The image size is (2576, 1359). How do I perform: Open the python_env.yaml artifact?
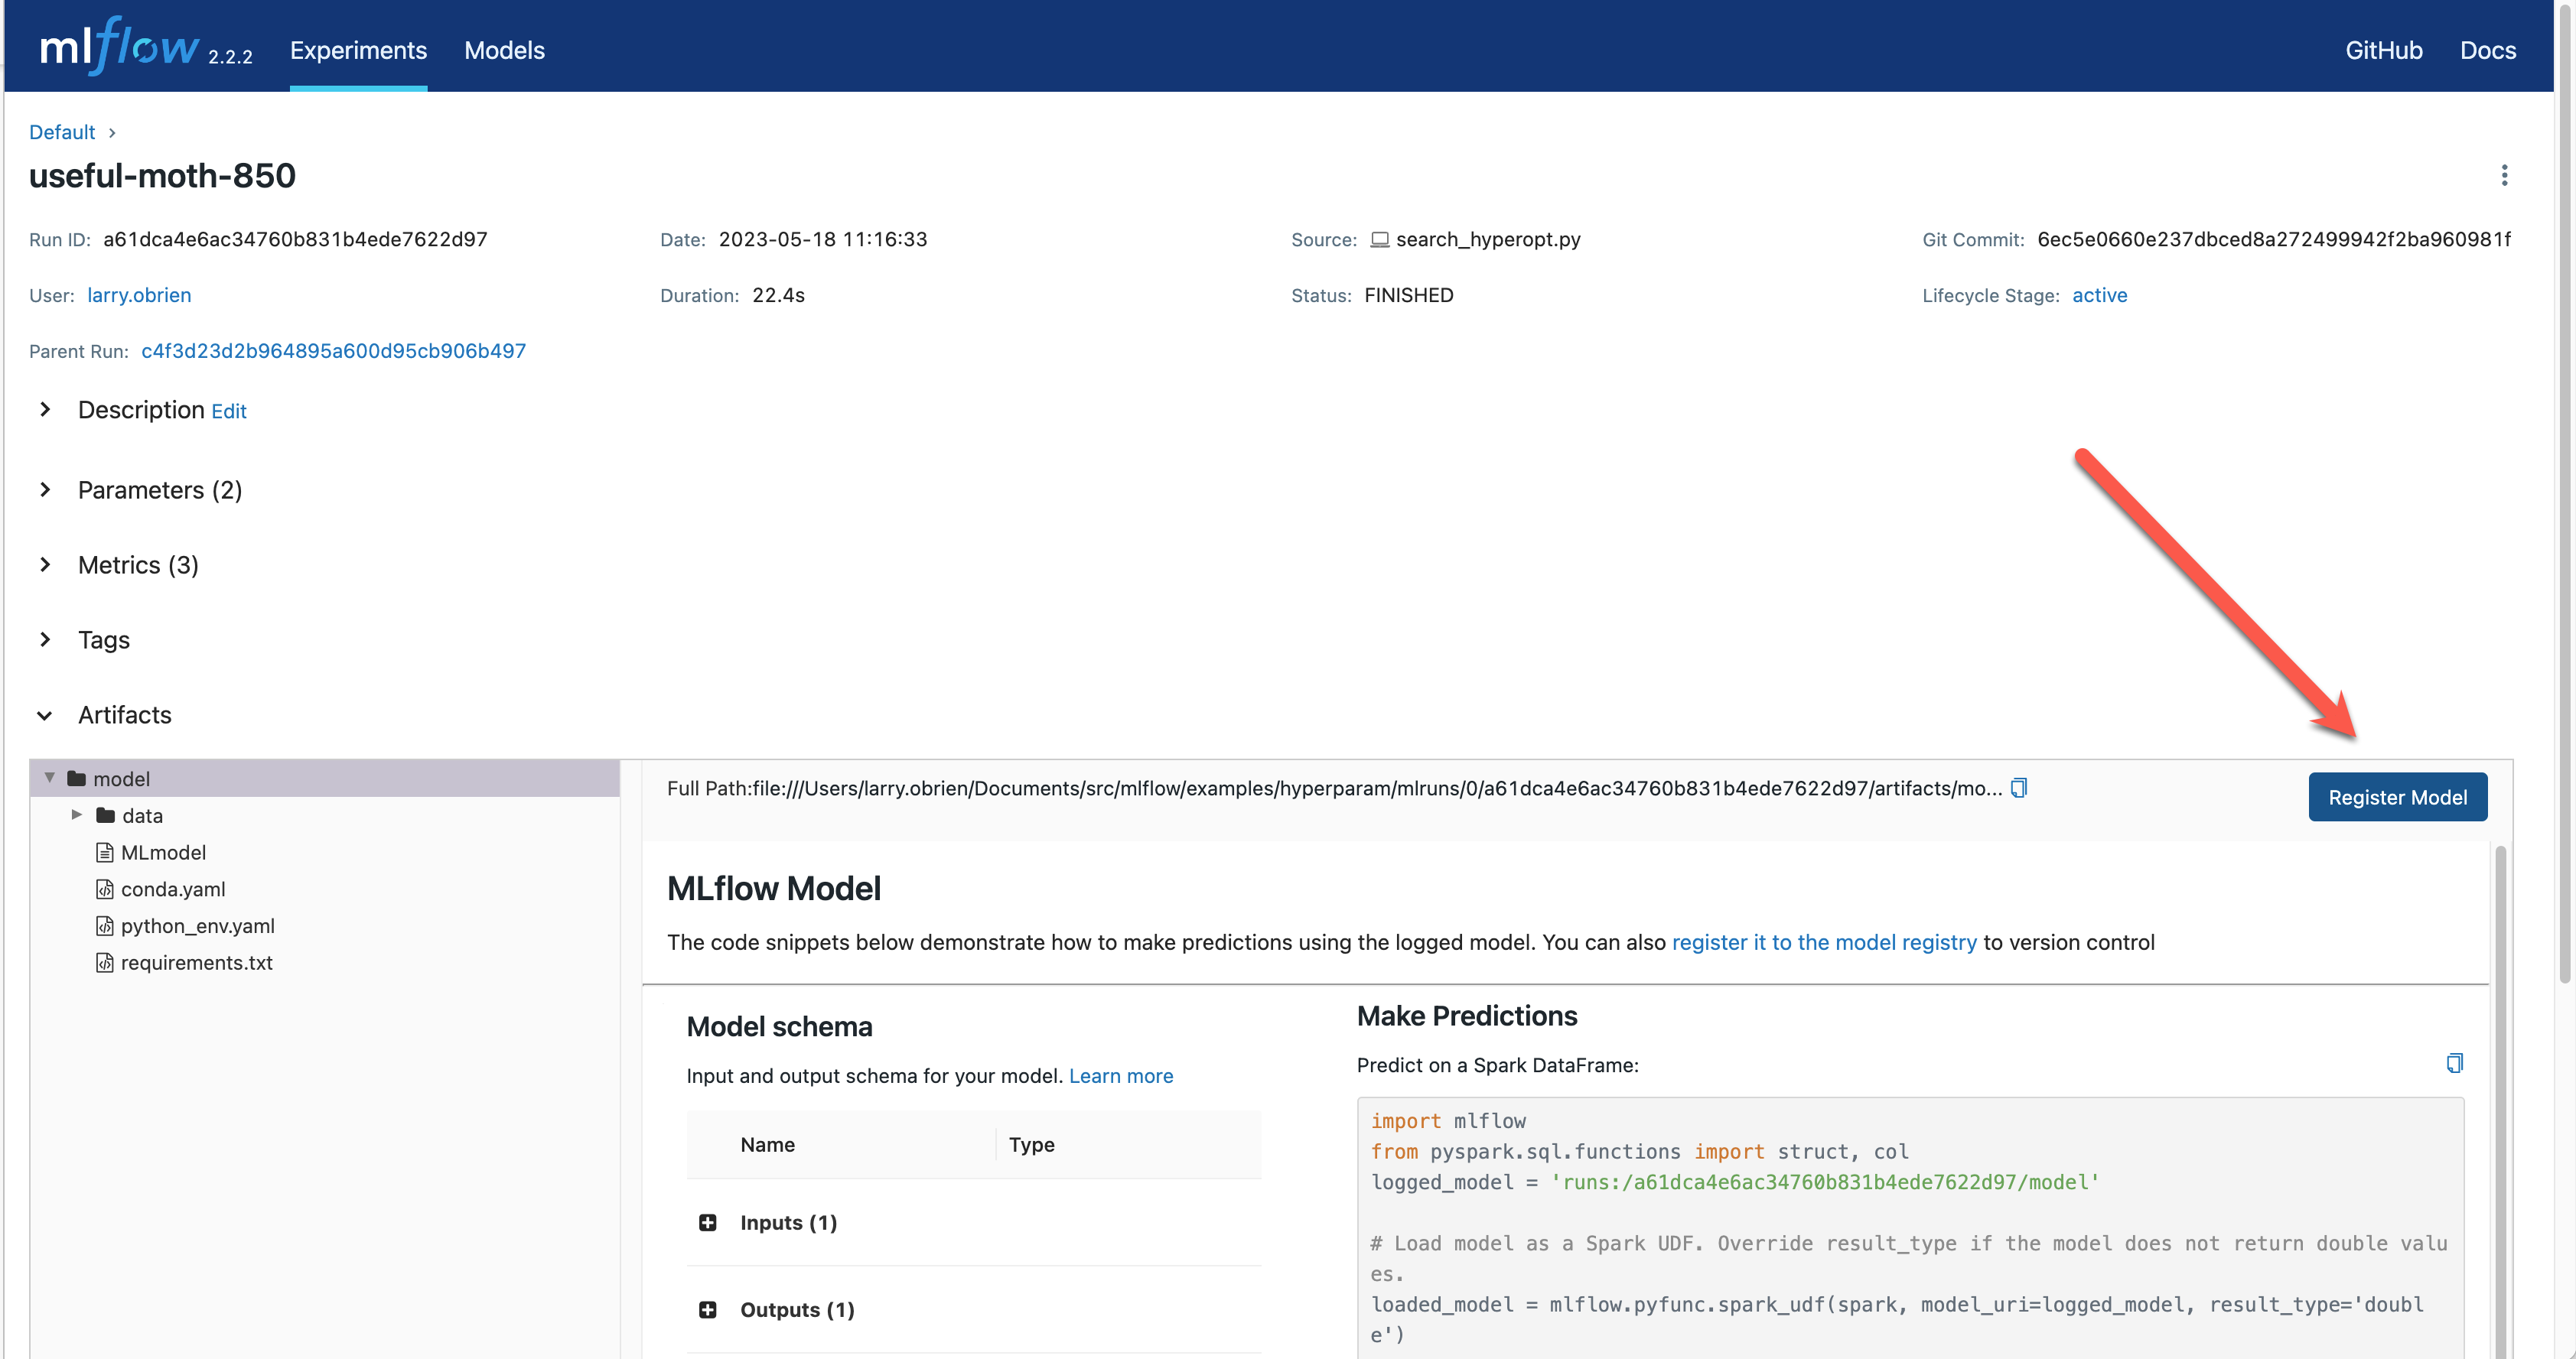[197, 926]
